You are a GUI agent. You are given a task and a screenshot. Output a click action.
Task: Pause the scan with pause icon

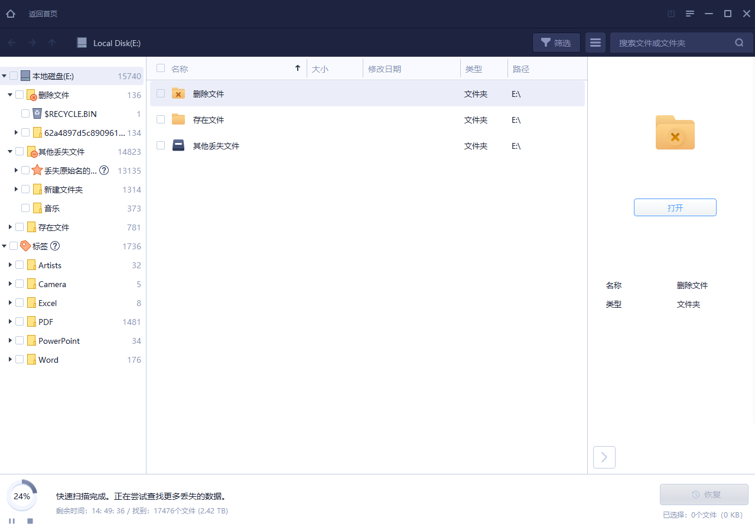point(12,521)
